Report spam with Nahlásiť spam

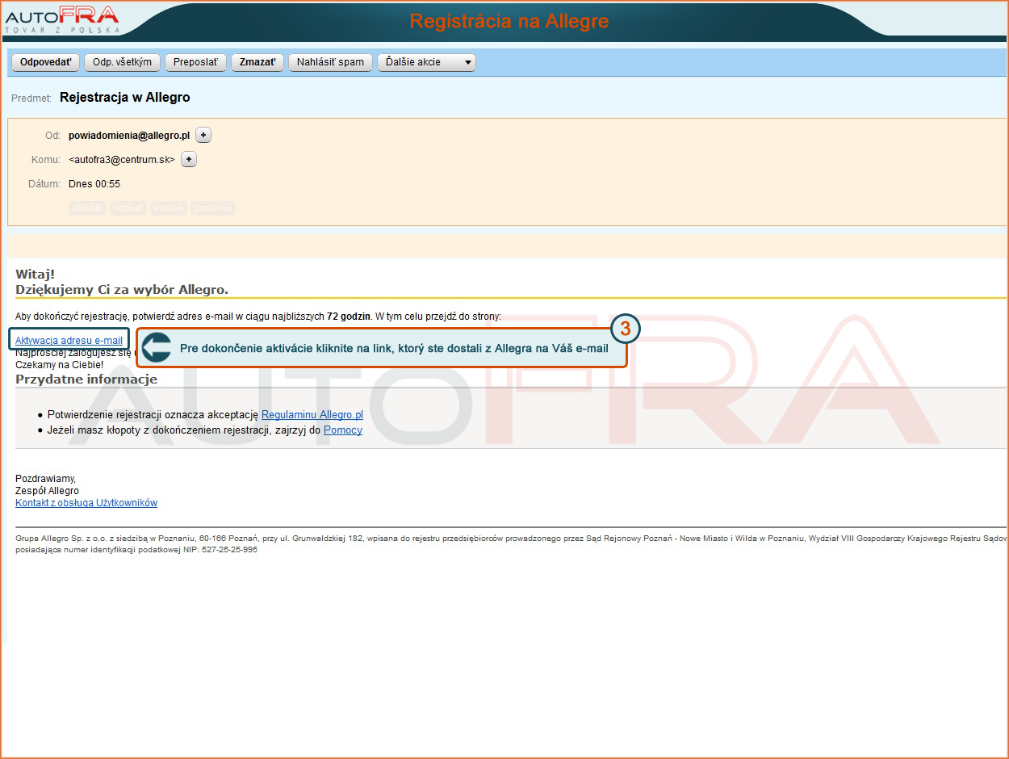click(x=330, y=62)
